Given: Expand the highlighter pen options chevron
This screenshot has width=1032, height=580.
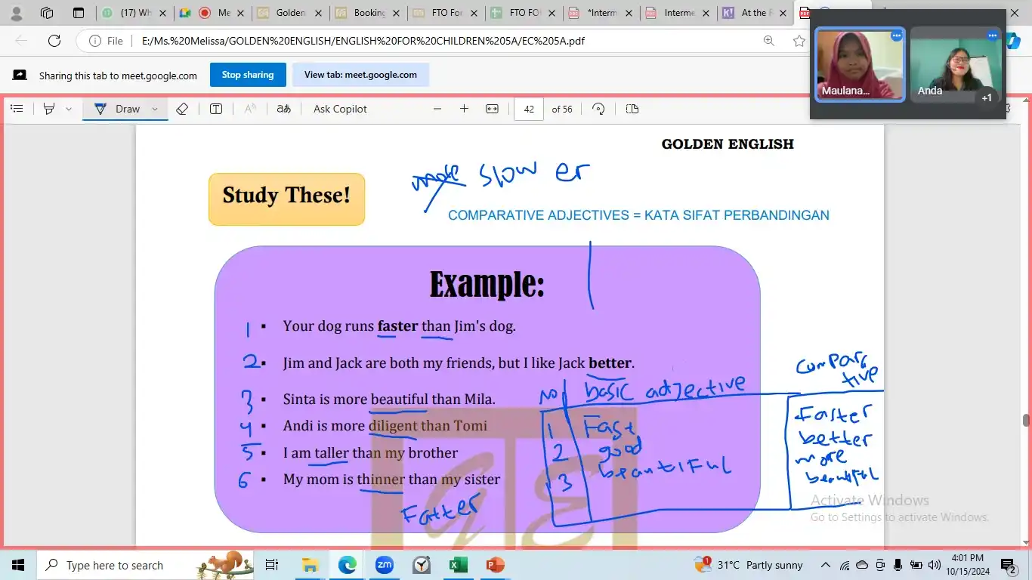Looking at the screenshot, I should [66, 109].
